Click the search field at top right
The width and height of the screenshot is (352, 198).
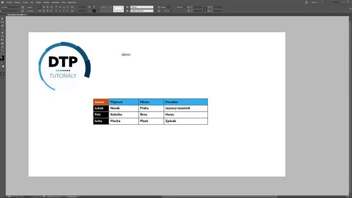click(x=330, y=2)
